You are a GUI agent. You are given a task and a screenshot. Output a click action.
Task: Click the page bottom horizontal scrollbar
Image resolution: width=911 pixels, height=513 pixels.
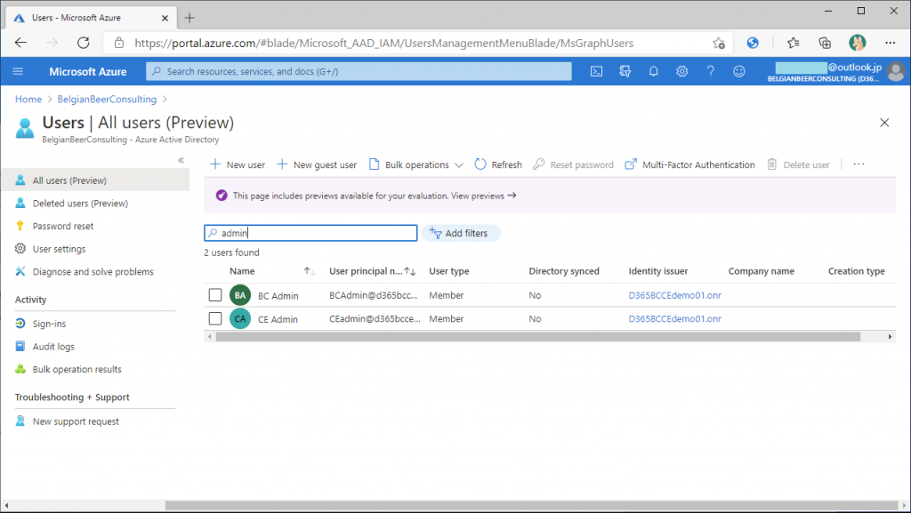pos(531,505)
